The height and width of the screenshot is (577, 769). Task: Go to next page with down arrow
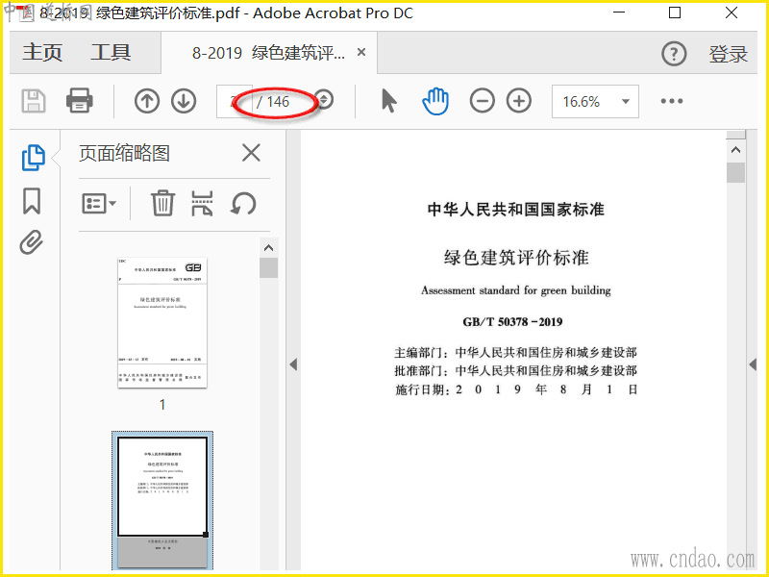[184, 101]
